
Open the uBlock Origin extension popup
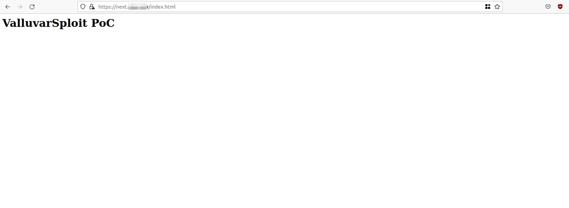click(560, 7)
